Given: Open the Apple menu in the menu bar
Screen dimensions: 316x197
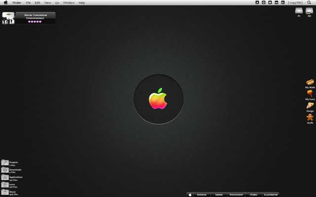Looking at the screenshot, I should pos(6,2).
